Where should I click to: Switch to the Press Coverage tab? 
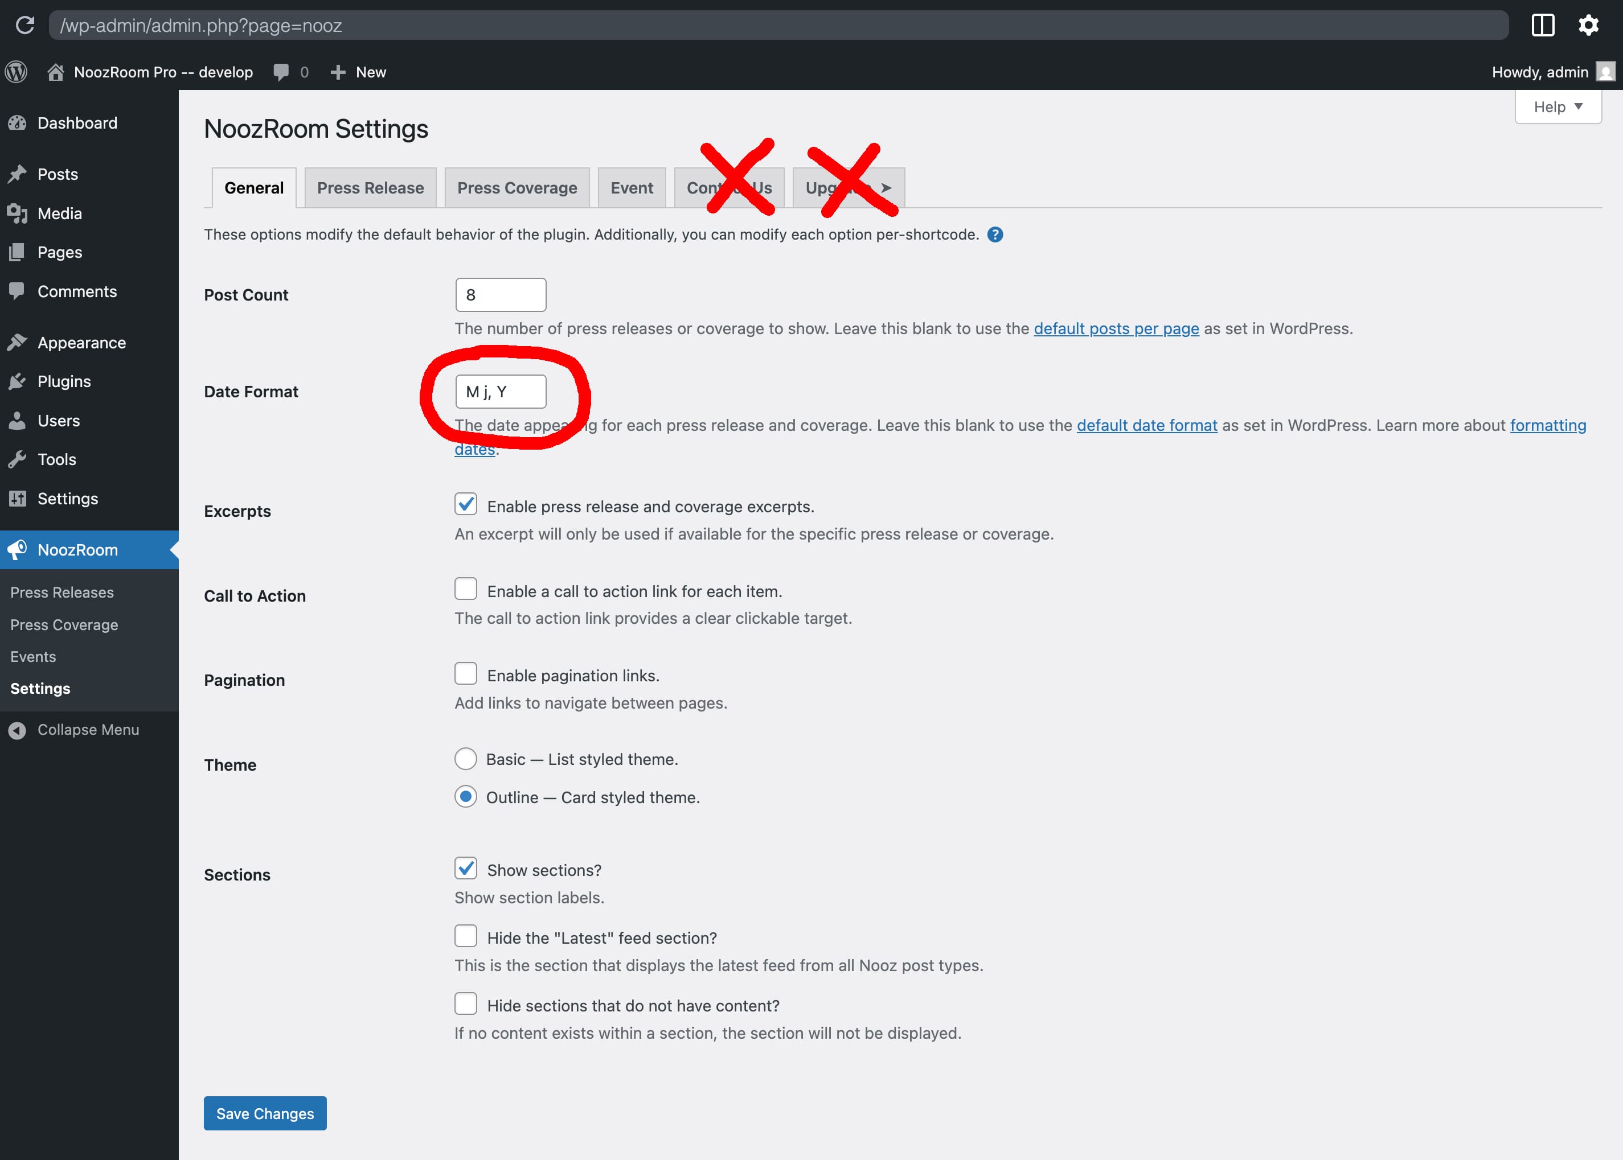(517, 187)
